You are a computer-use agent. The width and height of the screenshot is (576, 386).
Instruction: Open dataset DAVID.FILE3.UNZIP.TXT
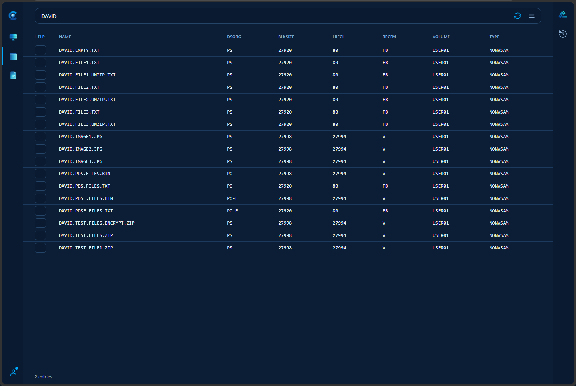tap(87, 124)
